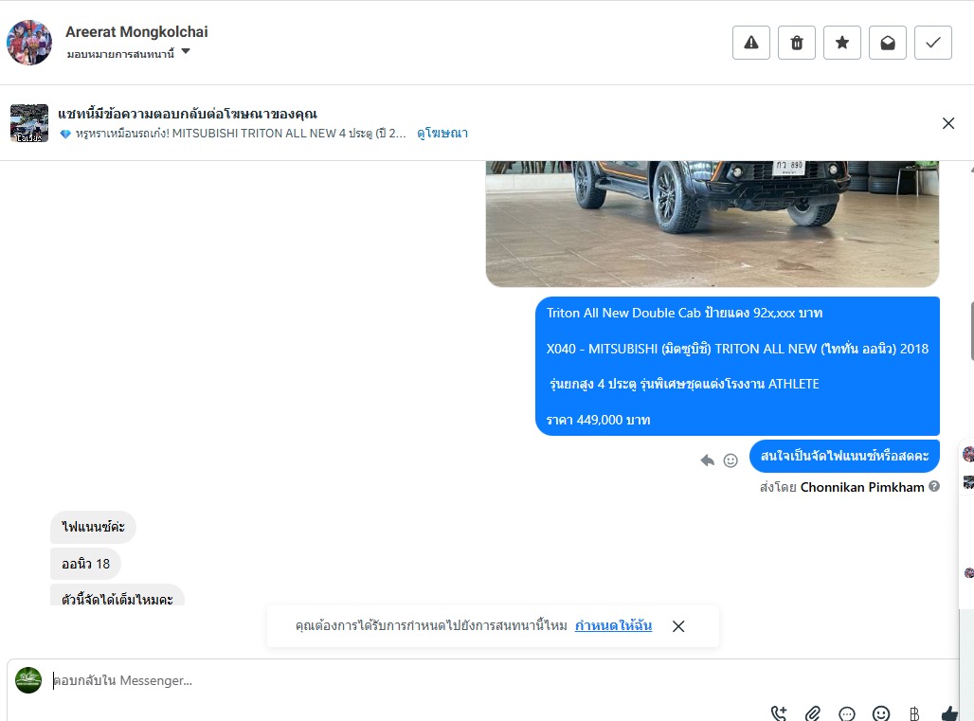Close the ad reply banner

point(947,123)
